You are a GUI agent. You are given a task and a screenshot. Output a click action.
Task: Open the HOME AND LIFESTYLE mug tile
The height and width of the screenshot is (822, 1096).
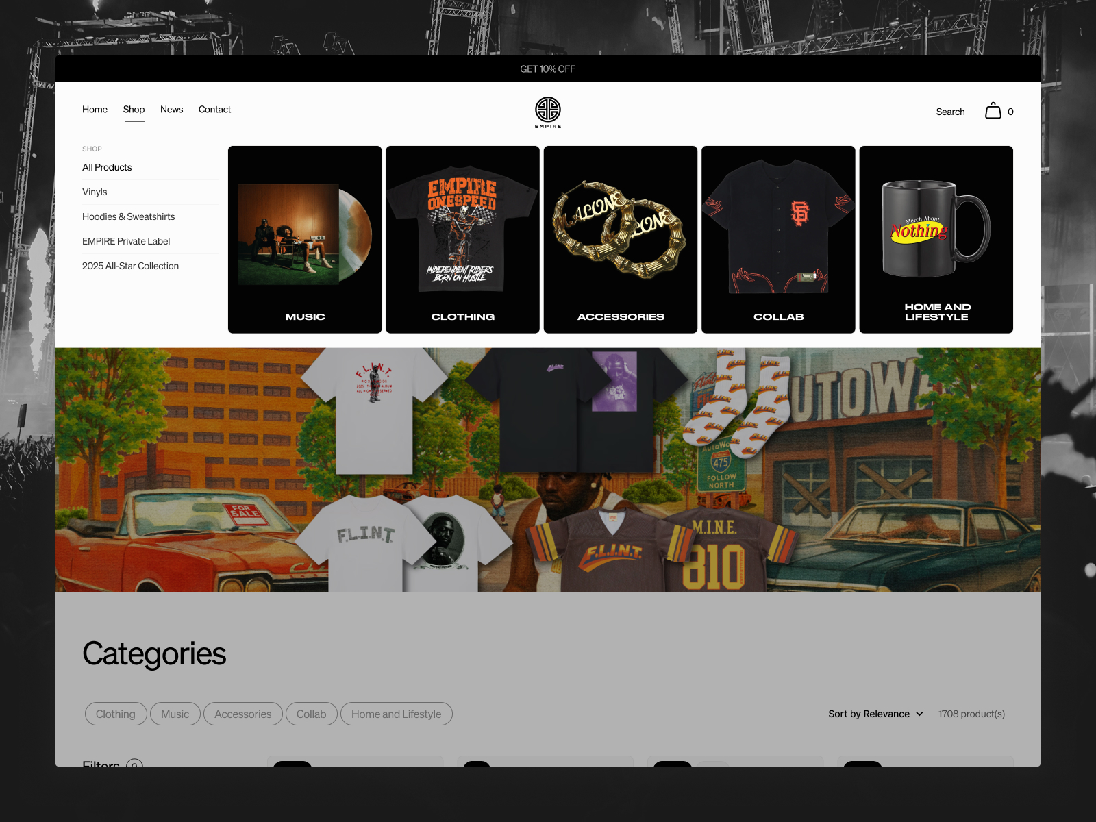[936, 238]
